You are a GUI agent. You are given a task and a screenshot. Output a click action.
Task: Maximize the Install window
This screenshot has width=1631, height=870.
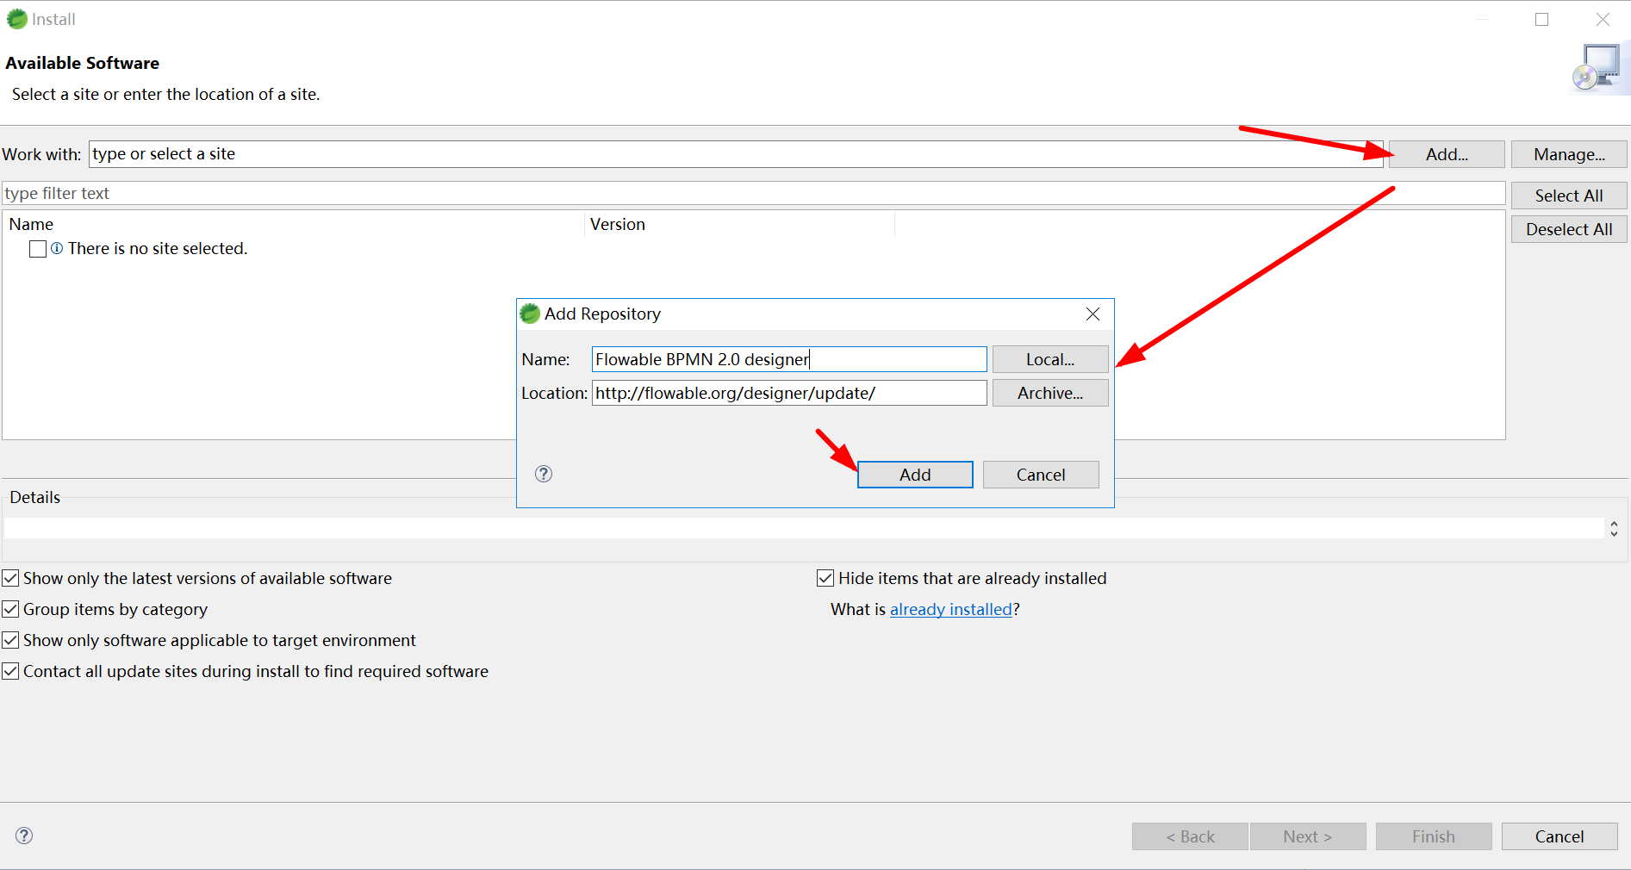click(1541, 19)
